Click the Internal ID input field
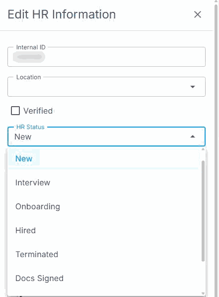 pos(106,57)
